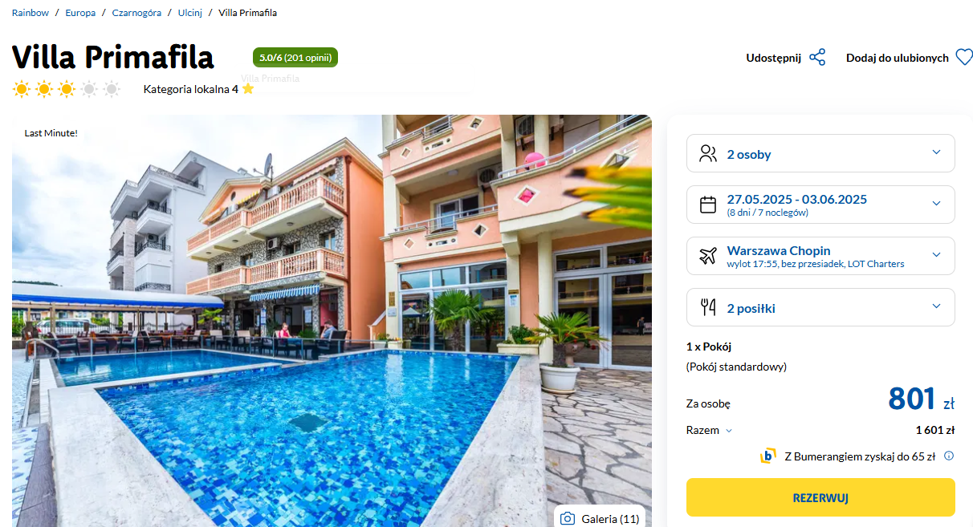Open the 27.05.2025 - 03.06.2025 date selector
Image resolution: width=973 pixels, height=527 pixels.
[820, 205]
